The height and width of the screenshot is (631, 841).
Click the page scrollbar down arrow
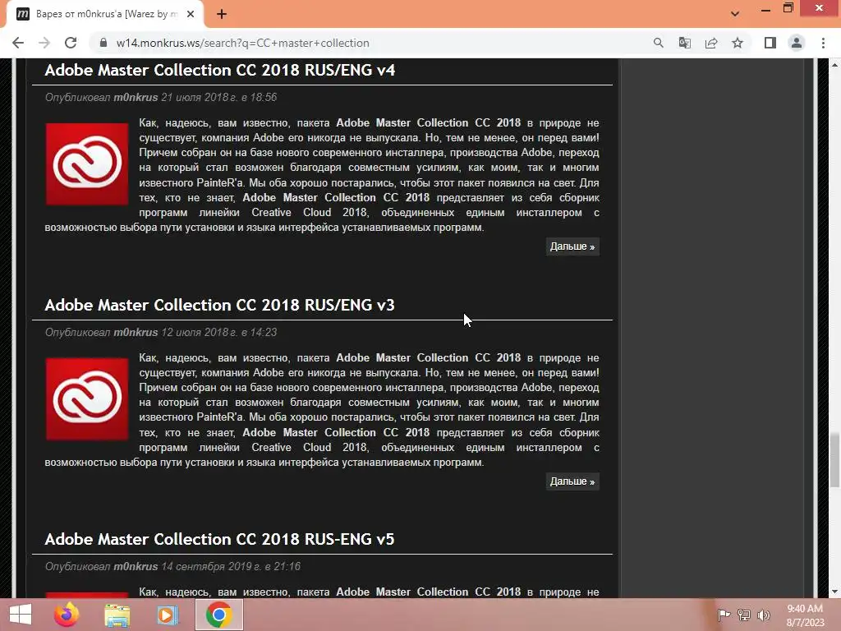(834, 592)
